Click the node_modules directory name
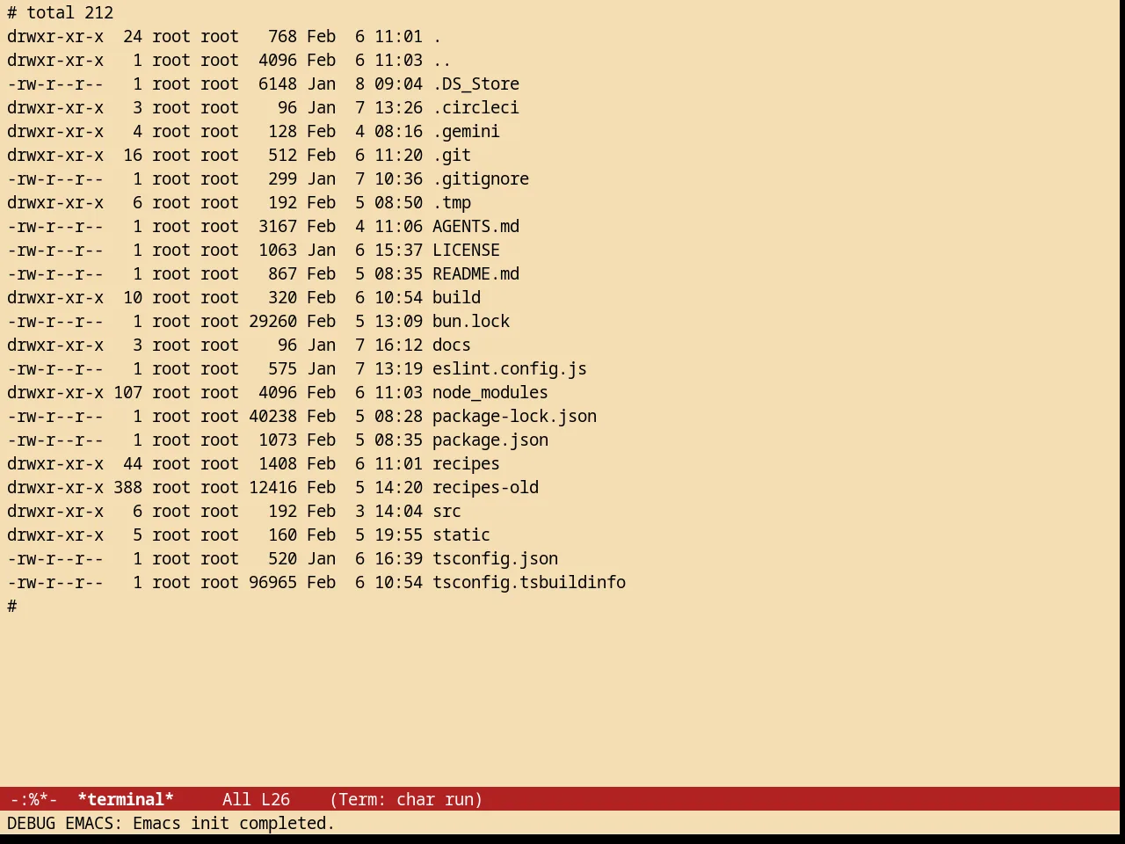 coord(490,392)
